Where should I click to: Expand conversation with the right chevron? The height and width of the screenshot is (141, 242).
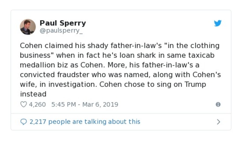click(218, 122)
